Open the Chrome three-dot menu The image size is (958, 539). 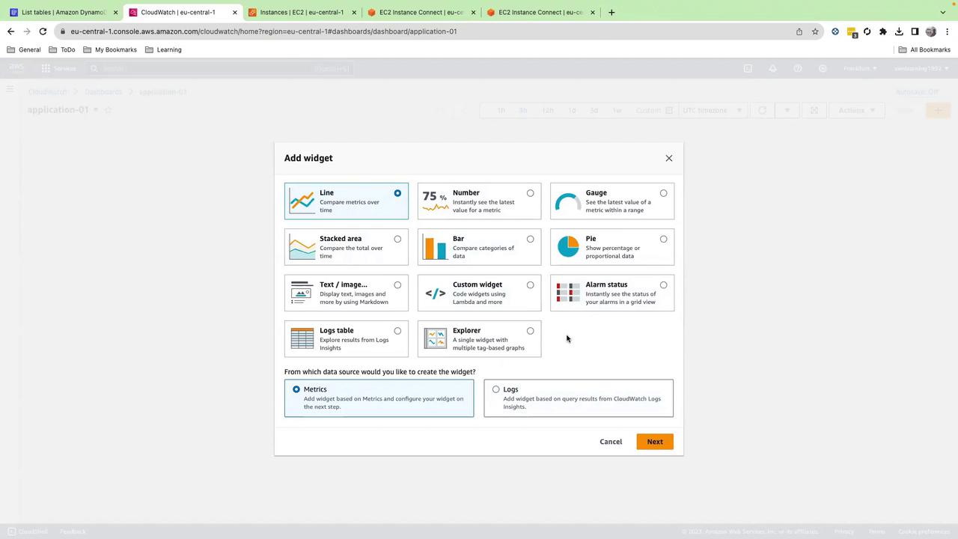point(946,31)
